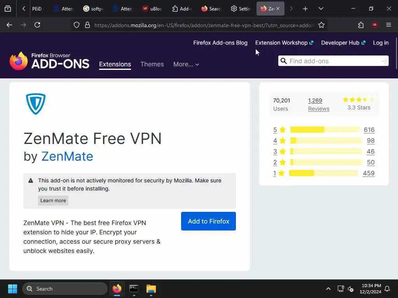Open the uBlock Origin toolbar icon
Screen dimensions: 398x298
[x=374, y=25]
